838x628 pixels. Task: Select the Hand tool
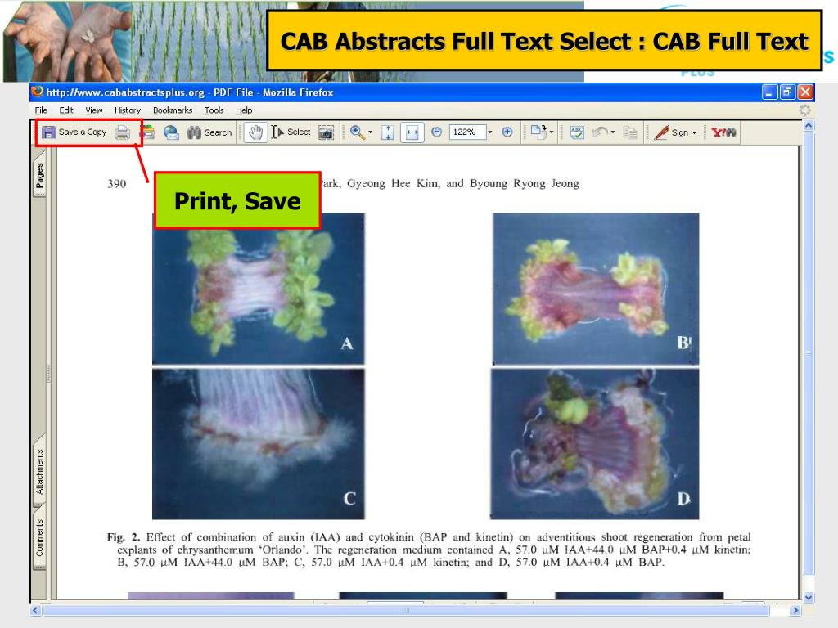255,132
